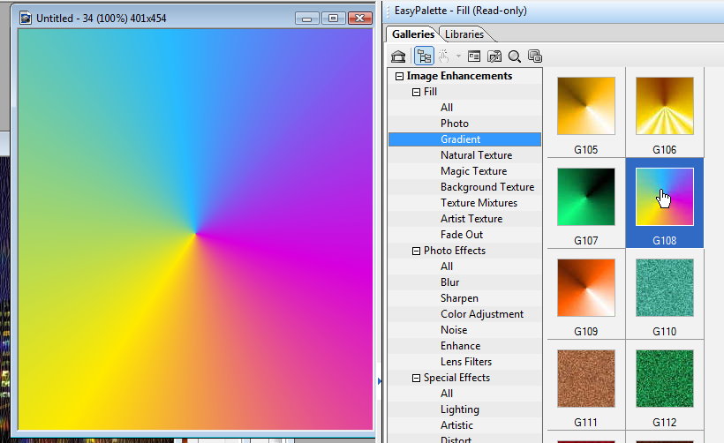Screen dimensions: 724x443
Task: Click the G106 label text
Action: 665,150
